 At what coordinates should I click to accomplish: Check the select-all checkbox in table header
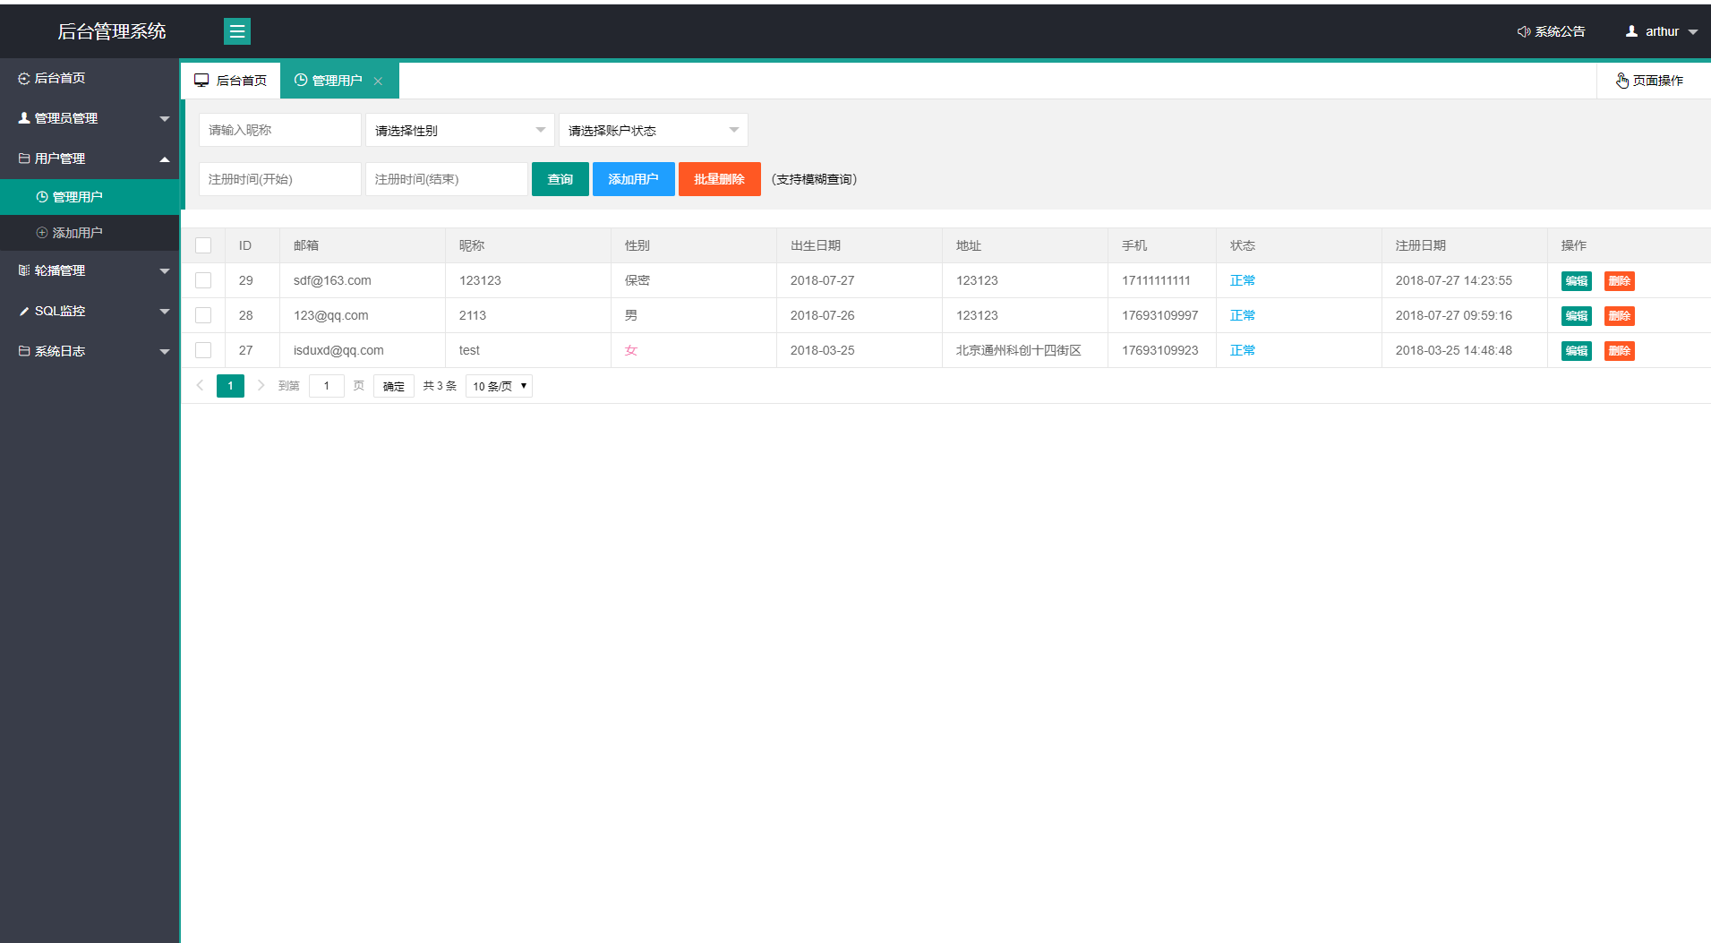click(203, 244)
